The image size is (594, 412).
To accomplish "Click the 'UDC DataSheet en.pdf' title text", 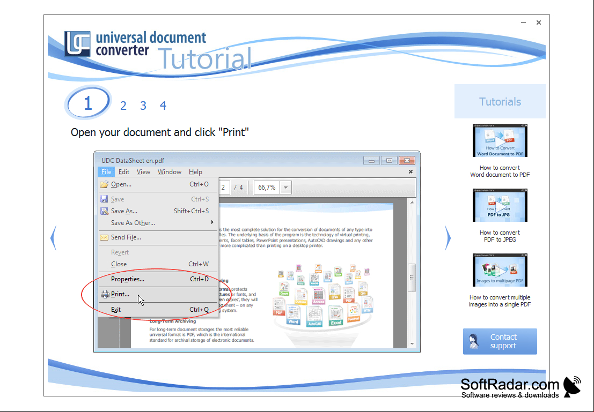I will [133, 160].
